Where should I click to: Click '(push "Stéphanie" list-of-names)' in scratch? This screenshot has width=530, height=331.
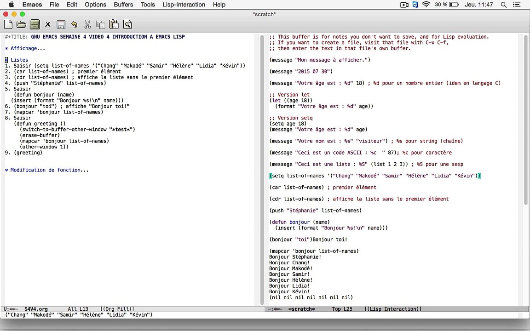point(315,211)
